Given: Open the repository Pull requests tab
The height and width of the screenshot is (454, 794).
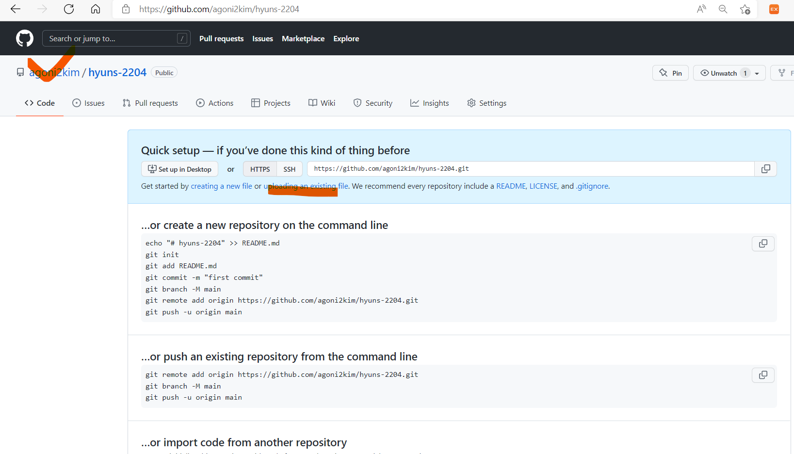Looking at the screenshot, I should (x=150, y=103).
